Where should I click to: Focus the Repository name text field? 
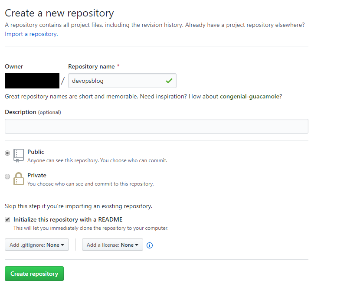[x=115, y=81]
